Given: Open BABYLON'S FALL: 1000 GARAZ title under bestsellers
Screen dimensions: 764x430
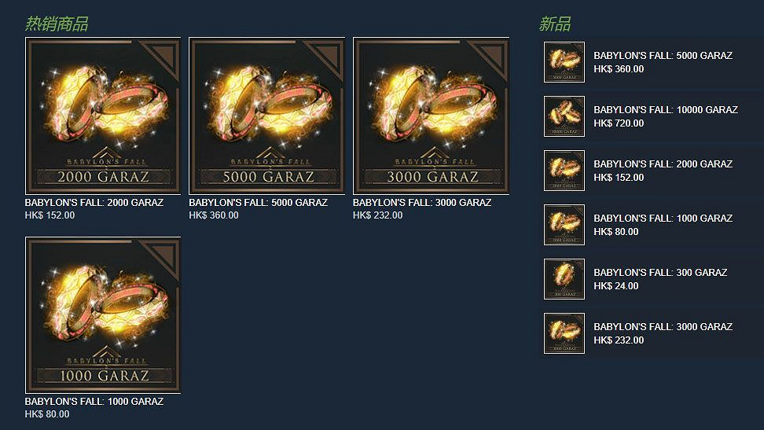Looking at the screenshot, I should tap(94, 401).
